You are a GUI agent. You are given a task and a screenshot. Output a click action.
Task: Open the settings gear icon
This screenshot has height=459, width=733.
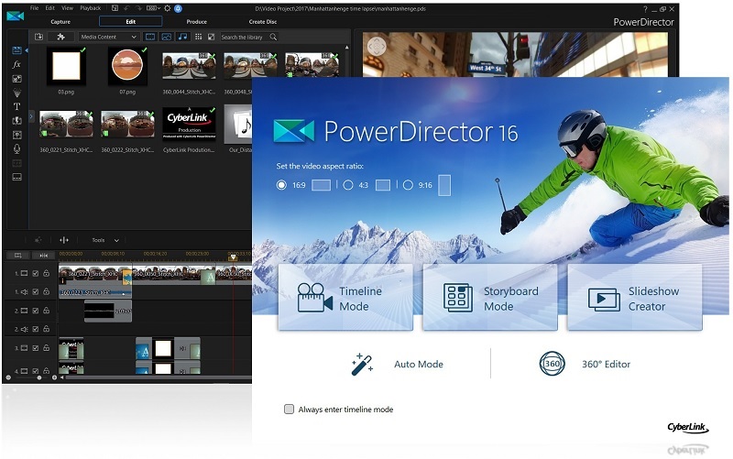[x=168, y=8]
